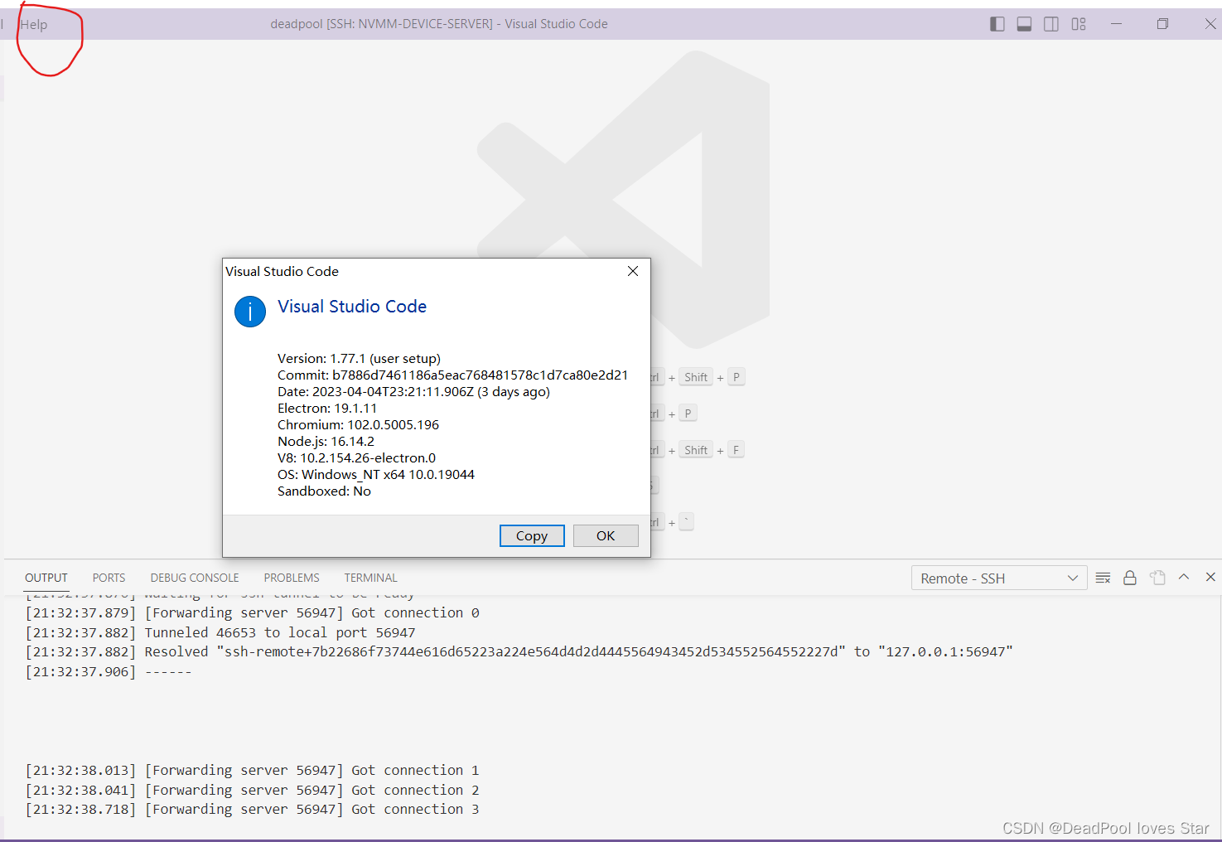Screen dimensions: 1222x842
Task: Click the blue info icon in dialog
Action: [250, 312]
